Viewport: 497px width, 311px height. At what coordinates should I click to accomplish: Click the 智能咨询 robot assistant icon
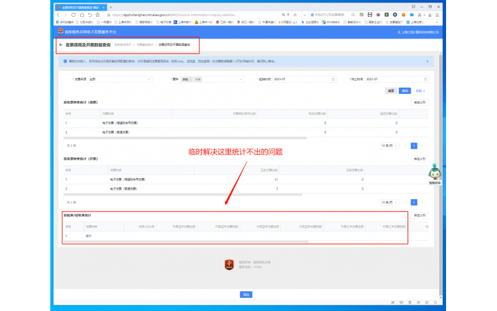[x=435, y=172]
